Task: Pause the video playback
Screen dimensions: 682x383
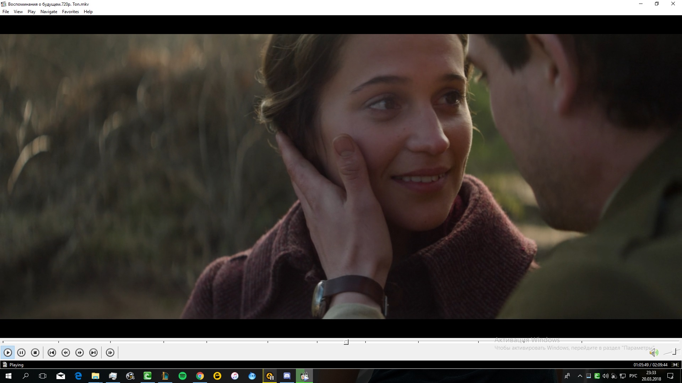Action: click(21, 353)
